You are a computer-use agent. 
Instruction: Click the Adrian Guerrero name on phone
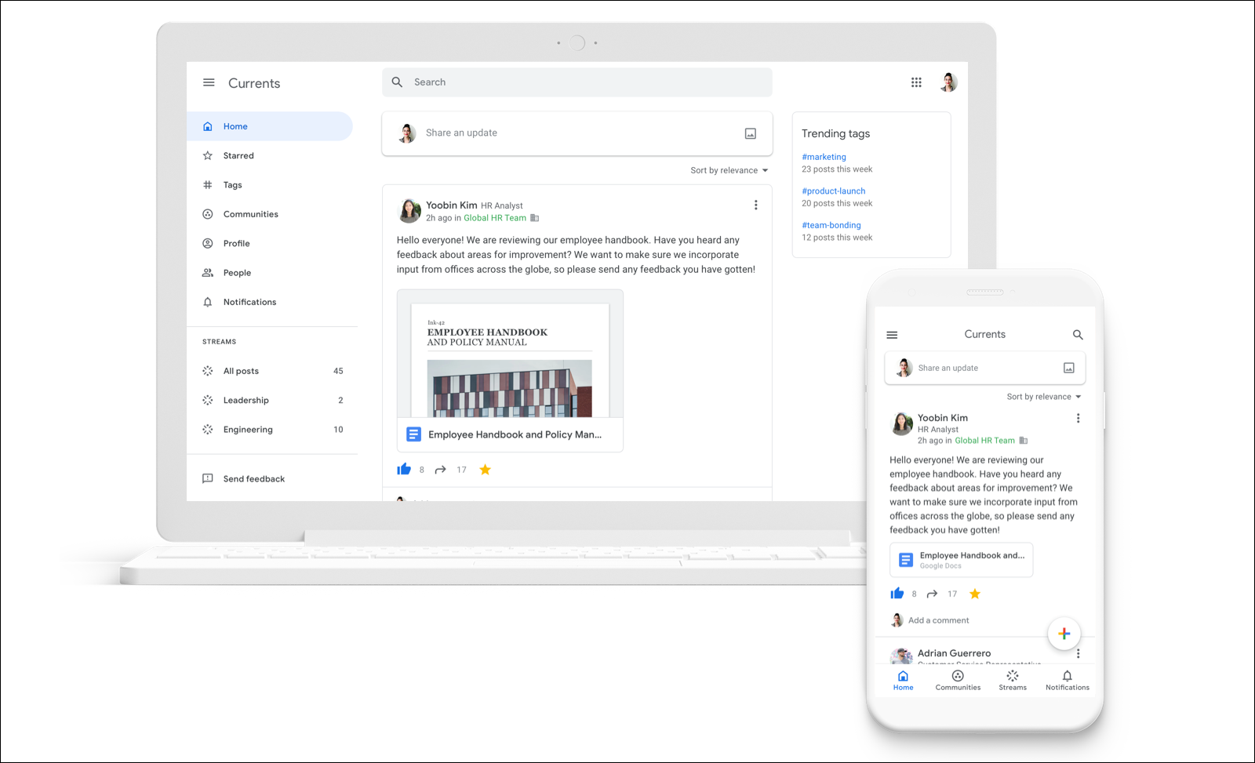click(x=954, y=653)
